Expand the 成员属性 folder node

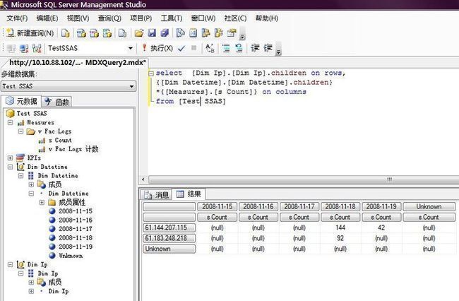(42, 202)
